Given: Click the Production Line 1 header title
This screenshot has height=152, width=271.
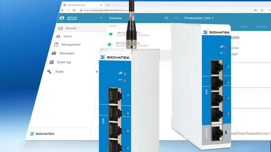Looking at the screenshot, I should (x=198, y=18).
